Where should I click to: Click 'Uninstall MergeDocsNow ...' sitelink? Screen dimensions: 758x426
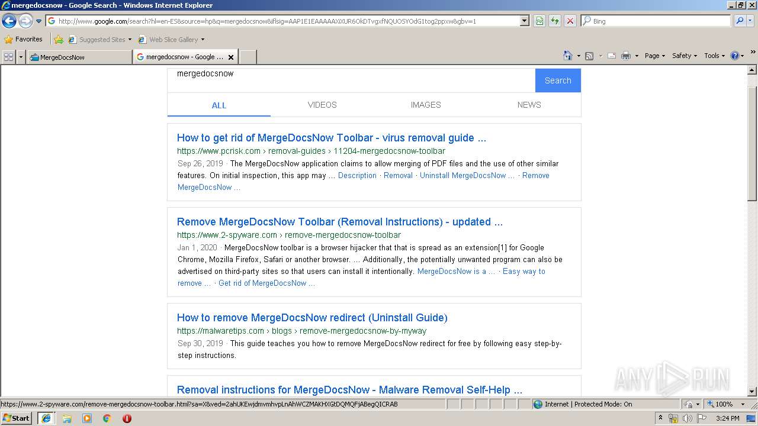(467, 175)
